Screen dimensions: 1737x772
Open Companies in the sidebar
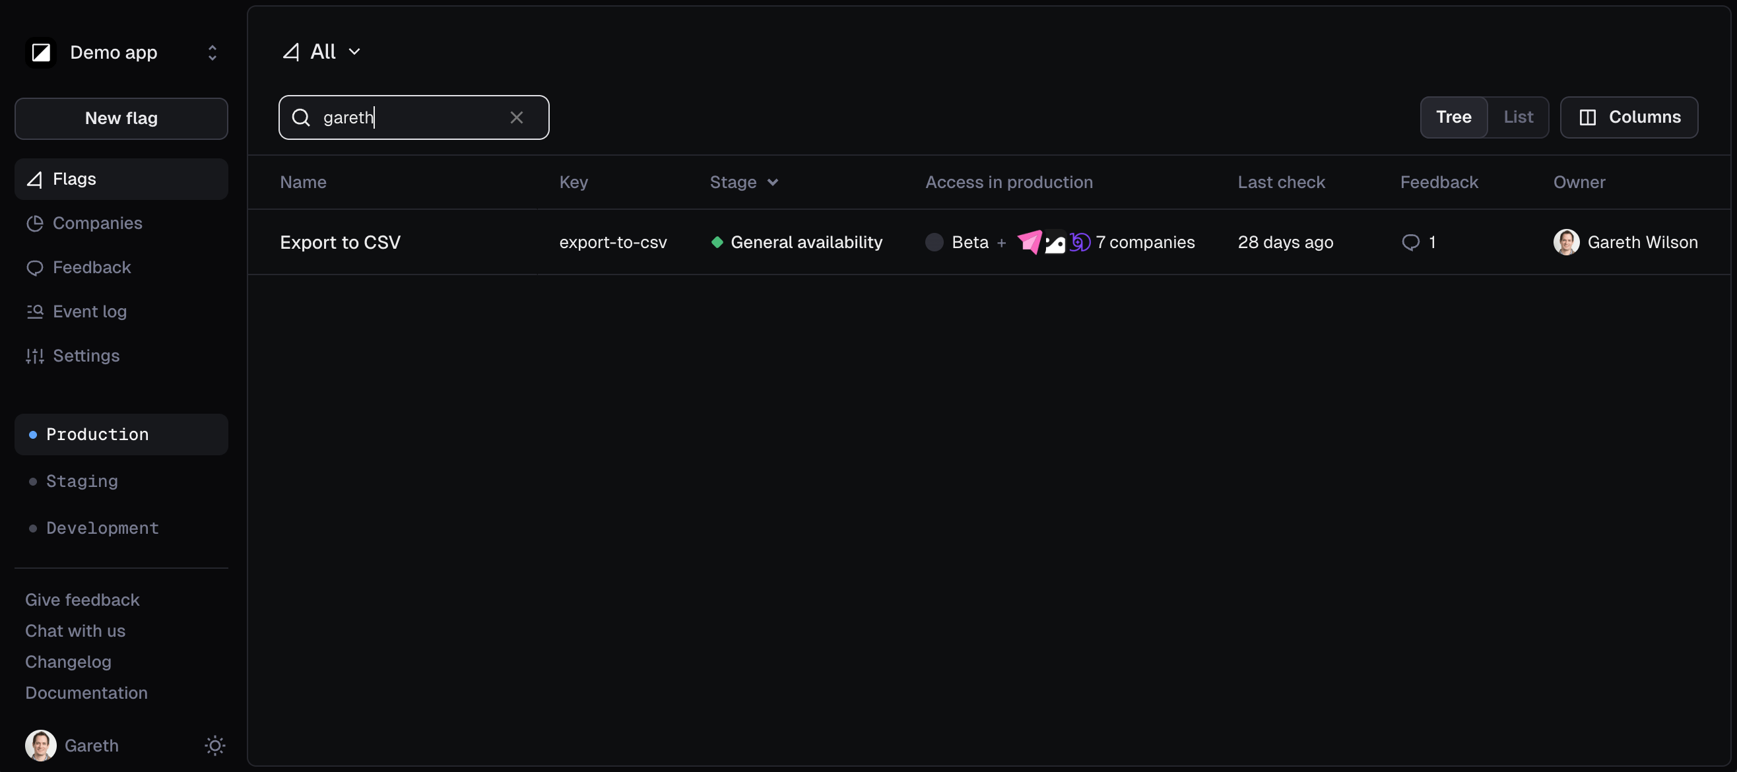[121, 223]
